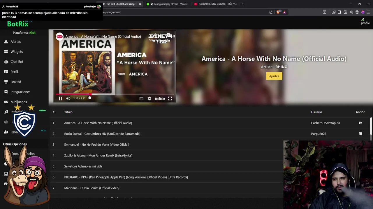This screenshot has width=373, height=209.
Task: Click user 'Purpurin28' in table
Action: tap(319, 134)
